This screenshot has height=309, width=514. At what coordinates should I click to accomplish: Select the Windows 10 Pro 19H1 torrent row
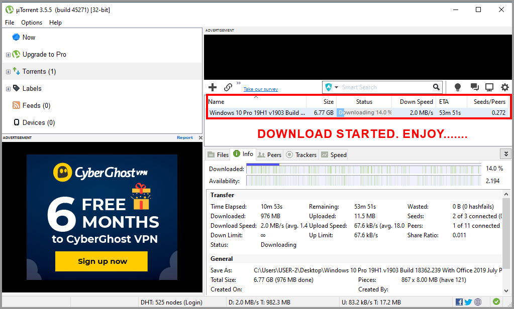point(358,112)
